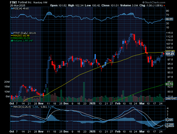Click the red down arrow beside Chg
This screenshot has width=177, height=134.
pos(164,6)
